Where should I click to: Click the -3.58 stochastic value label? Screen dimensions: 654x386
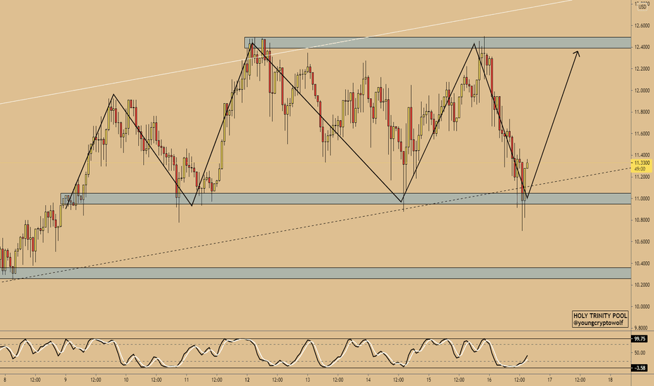click(x=640, y=368)
